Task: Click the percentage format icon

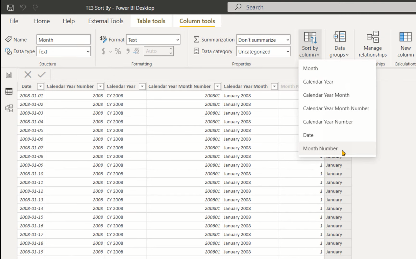Action: click(118, 51)
